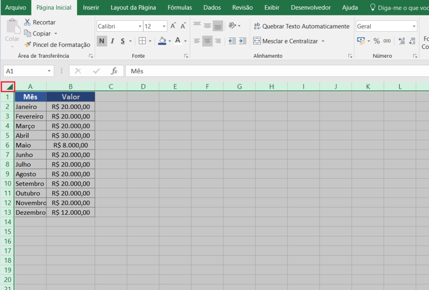This screenshot has height=290, width=429.
Task: Switch to the Dados tab
Action: pos(212,8)
